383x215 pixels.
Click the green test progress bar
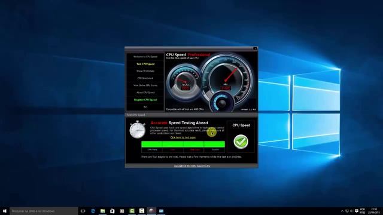coord(183,144)
